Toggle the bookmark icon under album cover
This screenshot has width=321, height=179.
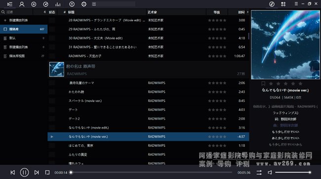tap(263, 84)
